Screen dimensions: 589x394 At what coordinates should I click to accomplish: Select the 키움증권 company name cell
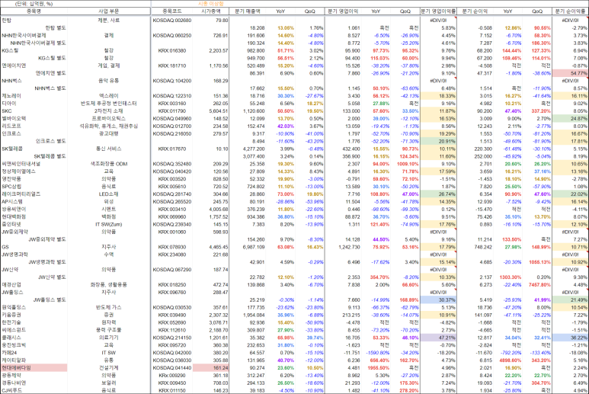[x=11, y=315]
